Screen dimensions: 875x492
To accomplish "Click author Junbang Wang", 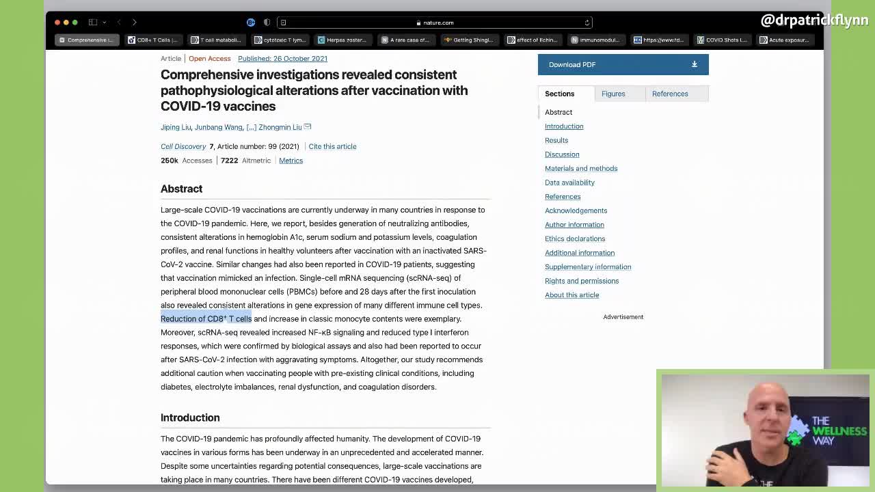I will (x=218, y=127).
